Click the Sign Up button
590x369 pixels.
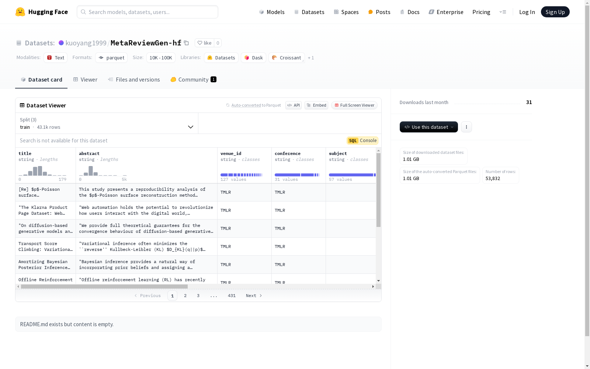[555, 12]
